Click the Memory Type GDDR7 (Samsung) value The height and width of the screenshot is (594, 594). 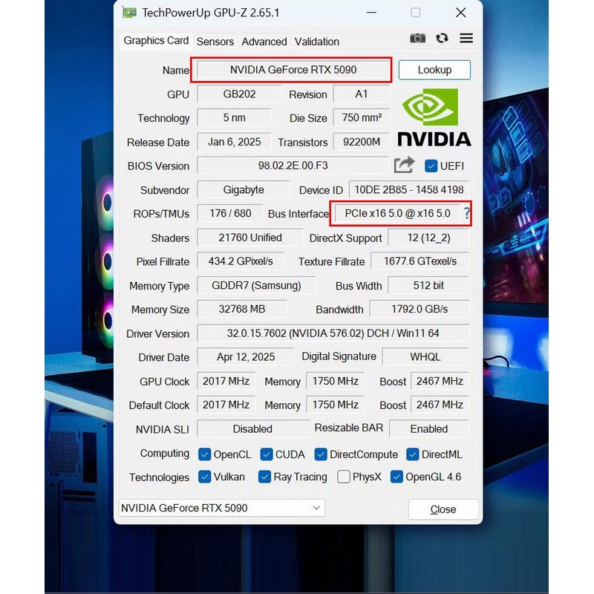pos(256,285)
